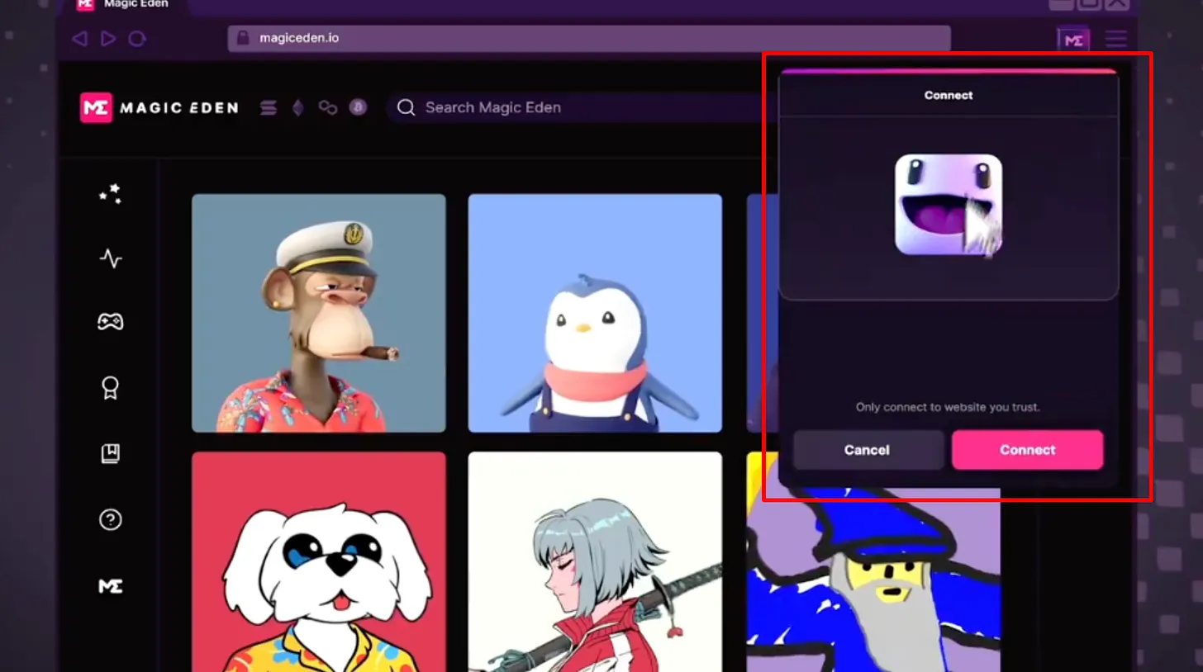
Task: Open the gamepad icon in sidebar
Action: (110, 322)
